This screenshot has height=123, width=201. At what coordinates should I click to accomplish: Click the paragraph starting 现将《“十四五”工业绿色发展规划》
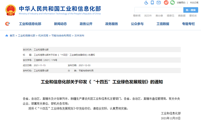pyautogui.click(x=78, y=108)
